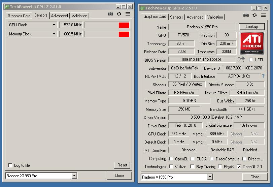Click the RV570 GPU field
The width and height of the screenshot is (273, 187).
[x=183, y=35]
